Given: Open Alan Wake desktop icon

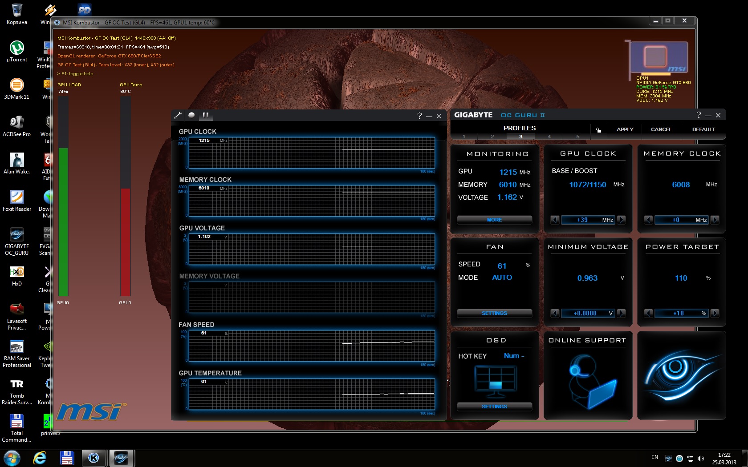Looking at the screenshot, I should (x=17, y=163).
